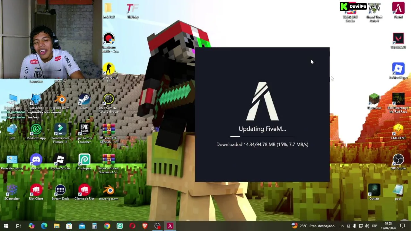Launch Epic Games Launcher from desktop

[x=84, y=133]
